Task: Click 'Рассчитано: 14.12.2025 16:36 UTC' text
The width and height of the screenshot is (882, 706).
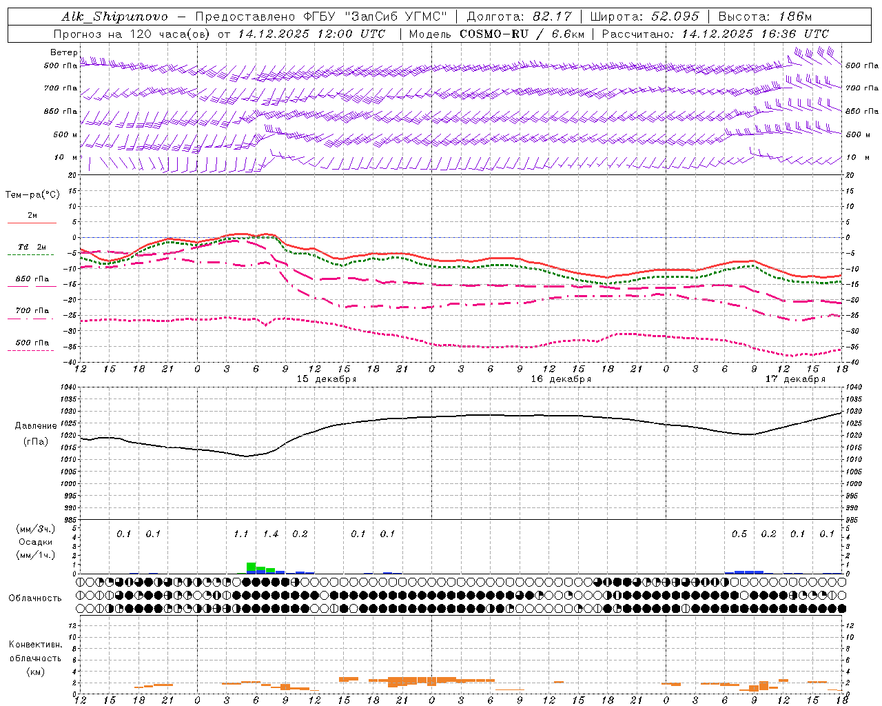Action: [715, 34]
